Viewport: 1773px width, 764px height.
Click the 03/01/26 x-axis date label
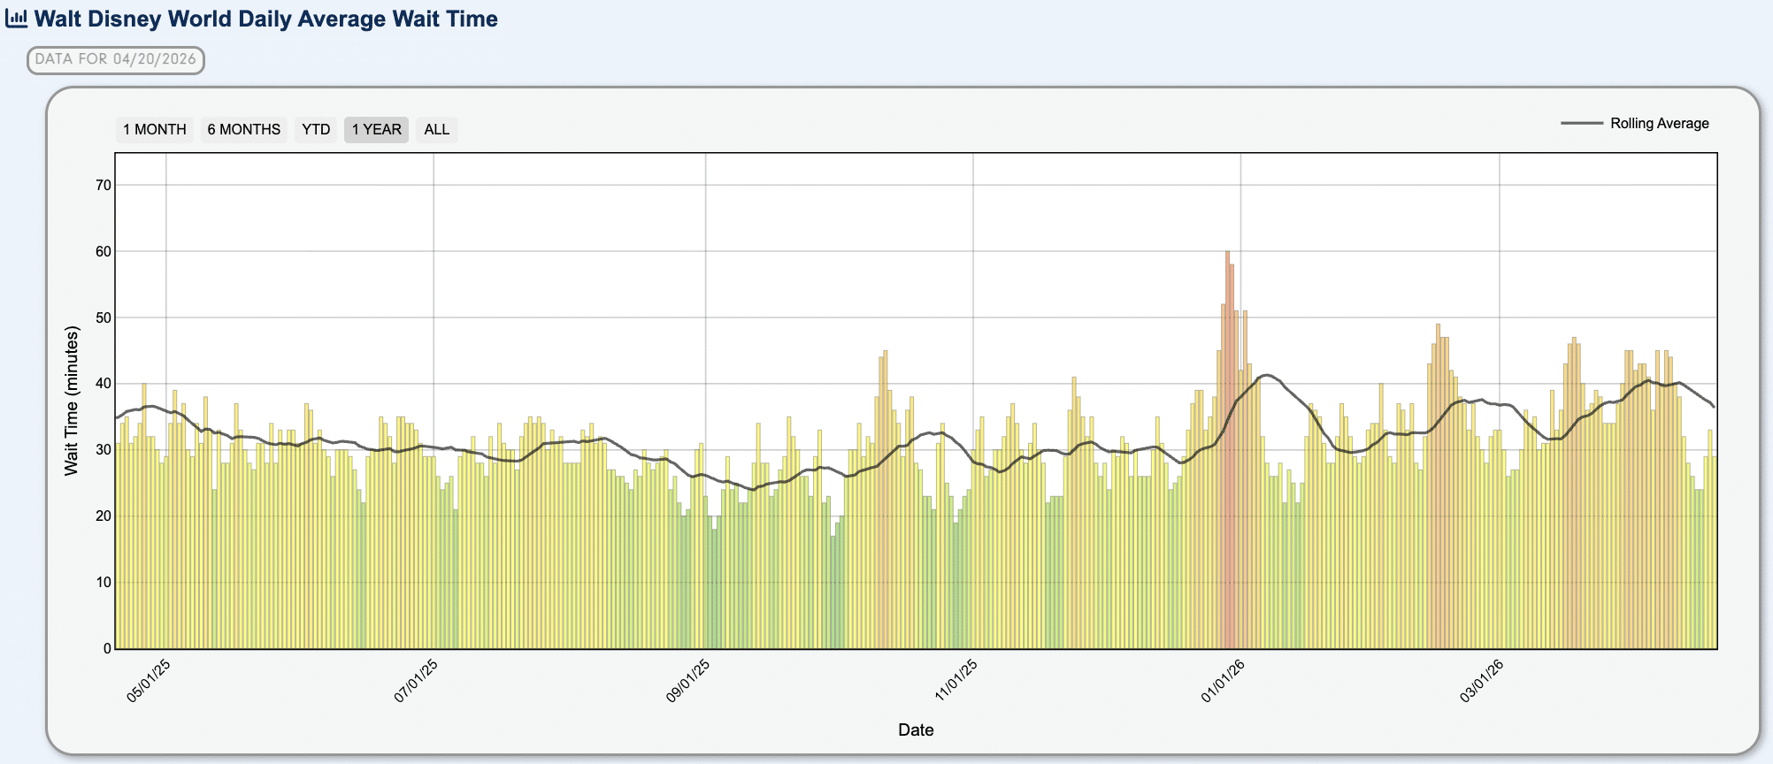[x=1482, y=681]
